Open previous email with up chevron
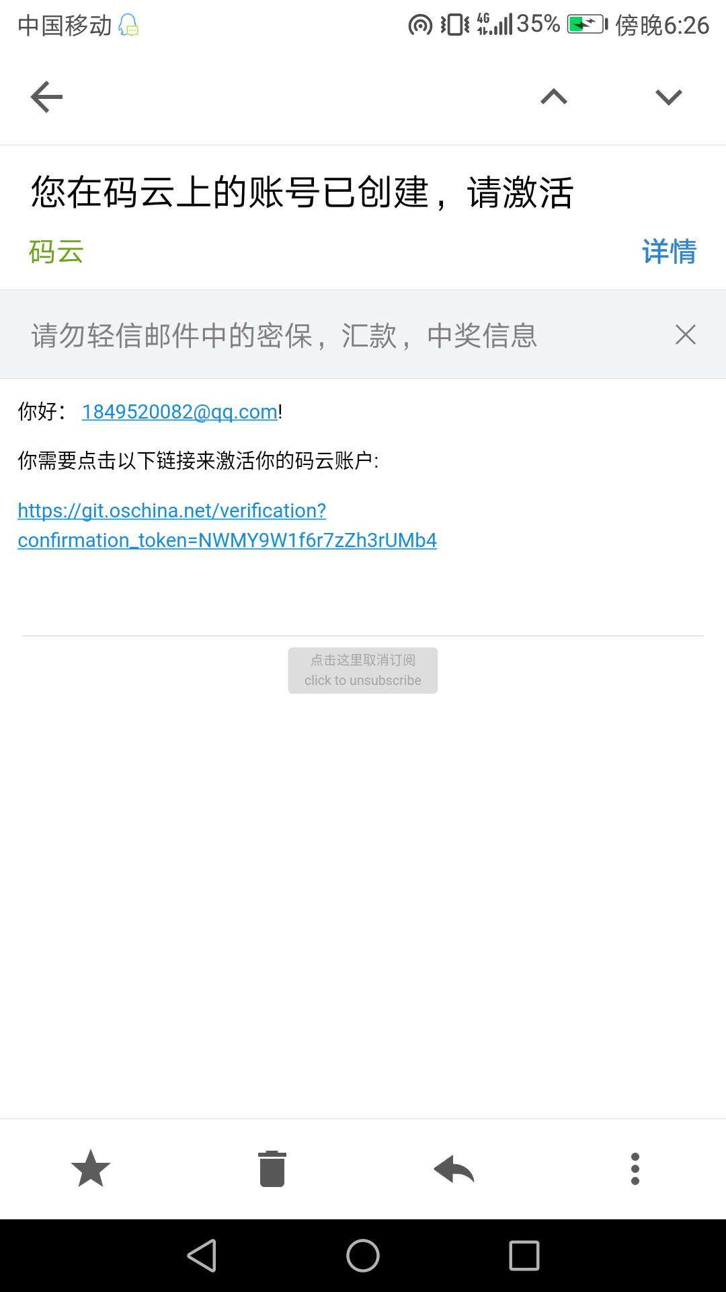726x1292 pixels. (554, 97)
